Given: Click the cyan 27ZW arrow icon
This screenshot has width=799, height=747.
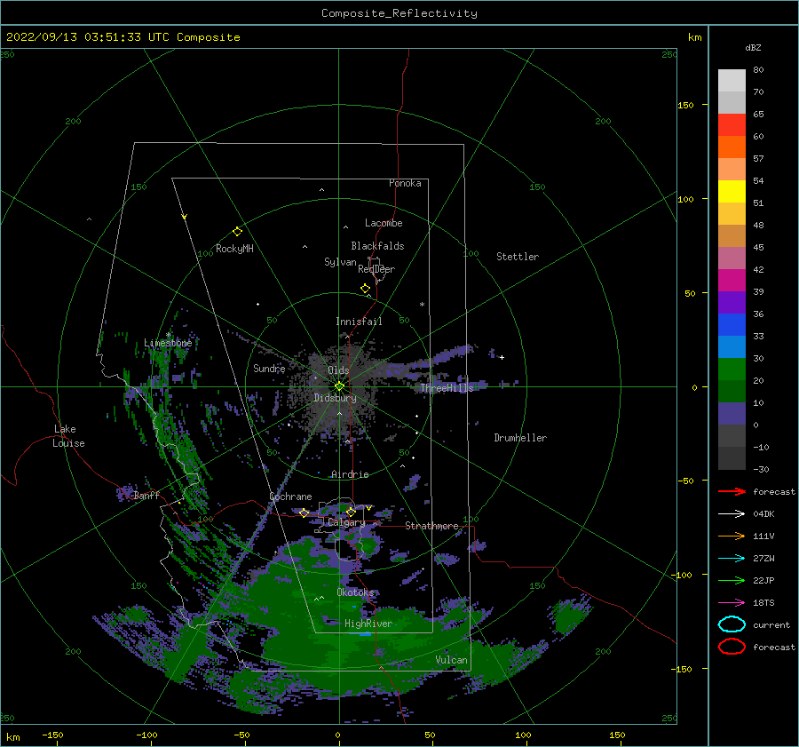Looking at the screenshot, I should click(x=732, y=559).
